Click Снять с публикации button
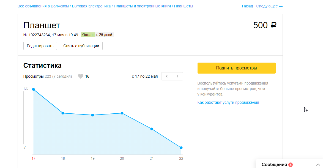 (x=81, y=46)
